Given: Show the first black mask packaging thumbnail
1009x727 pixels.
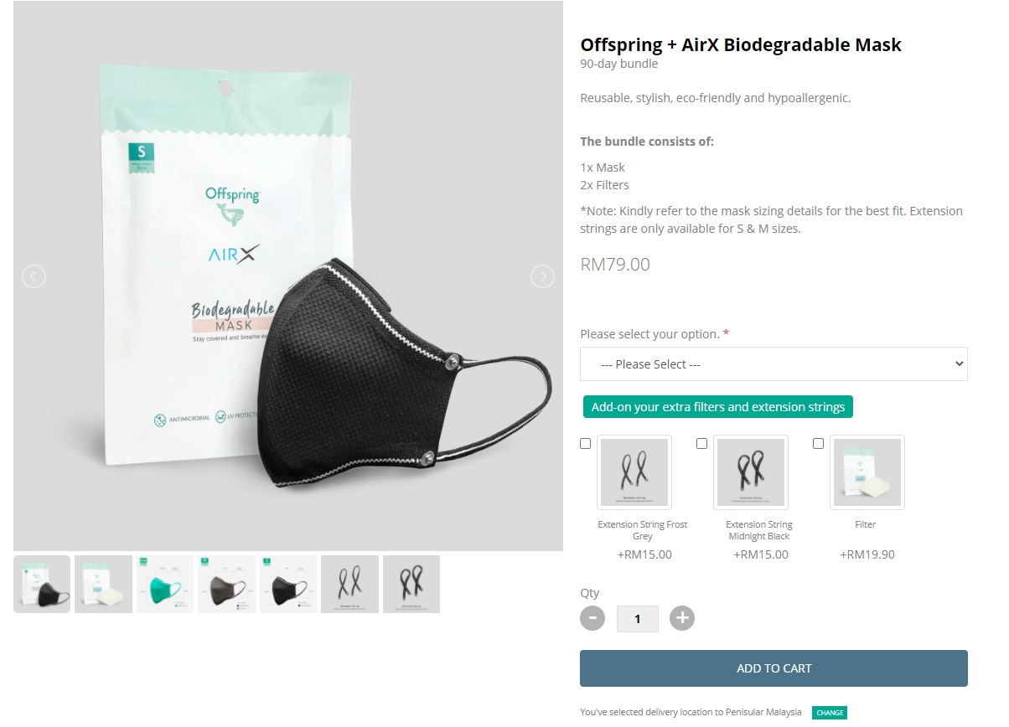Looking at the screenshot, I should [x=42, y=584].
